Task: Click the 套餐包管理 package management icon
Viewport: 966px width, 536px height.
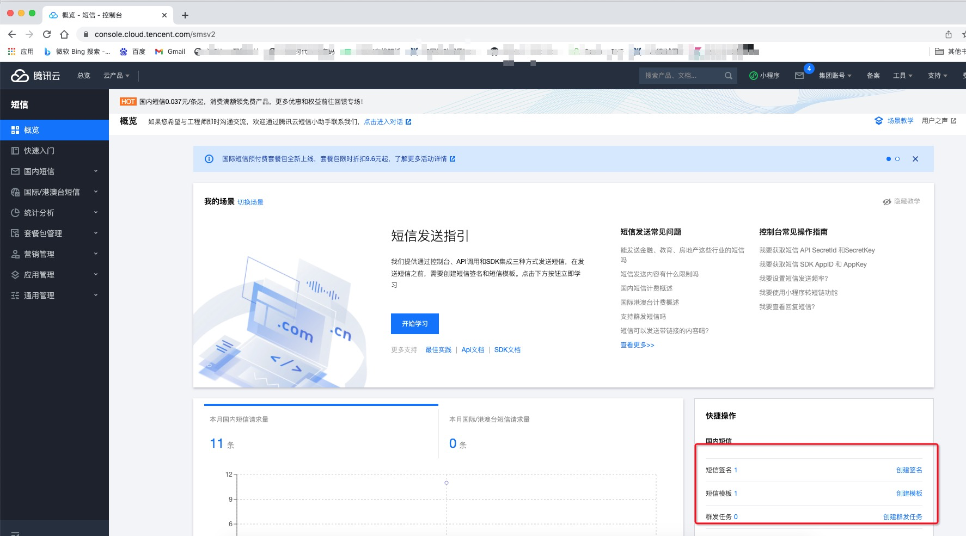Action: click(x=15, y=233)
